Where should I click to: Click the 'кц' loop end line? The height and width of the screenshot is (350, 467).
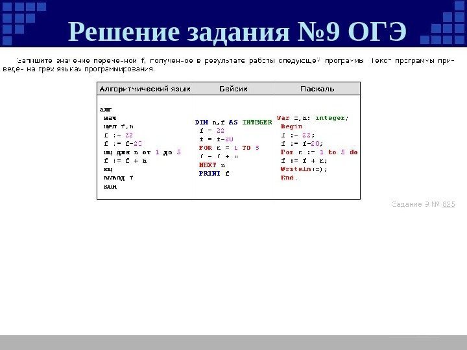(x=108, y=169)
